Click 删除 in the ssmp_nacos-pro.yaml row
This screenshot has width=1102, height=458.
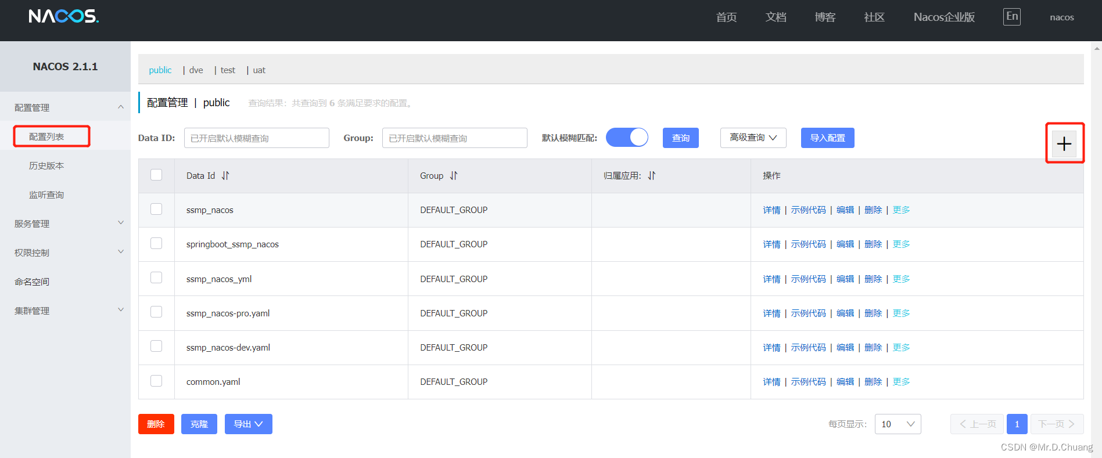873,313
